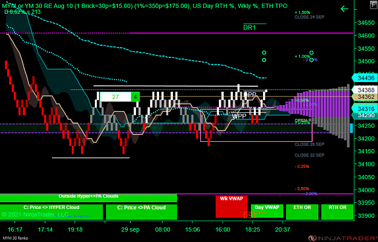Toggle the C: Price <> HYPER Cloud button
The image size is (378, 242).
coord(51,212)
